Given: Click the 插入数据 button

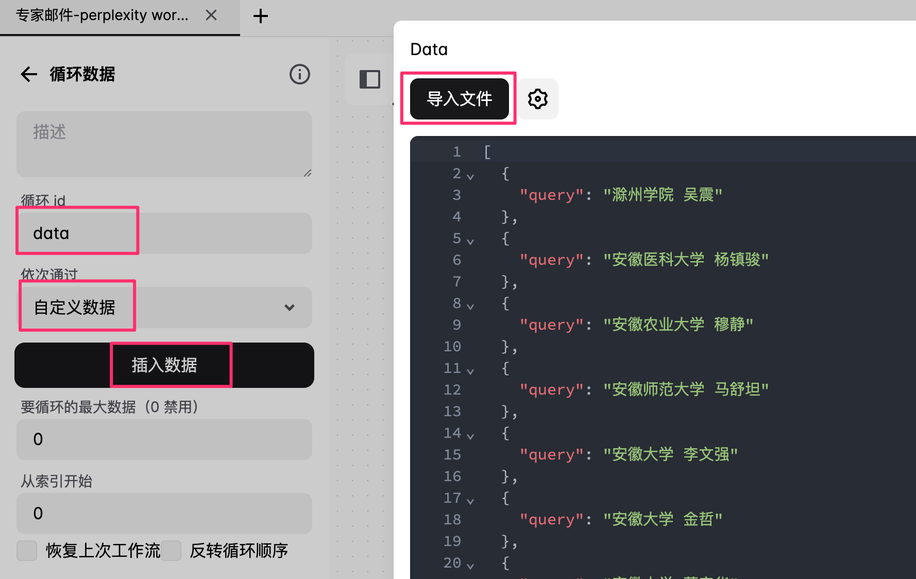Looking at the screenshot, I should pyautogui.click(x=164, y=365).
